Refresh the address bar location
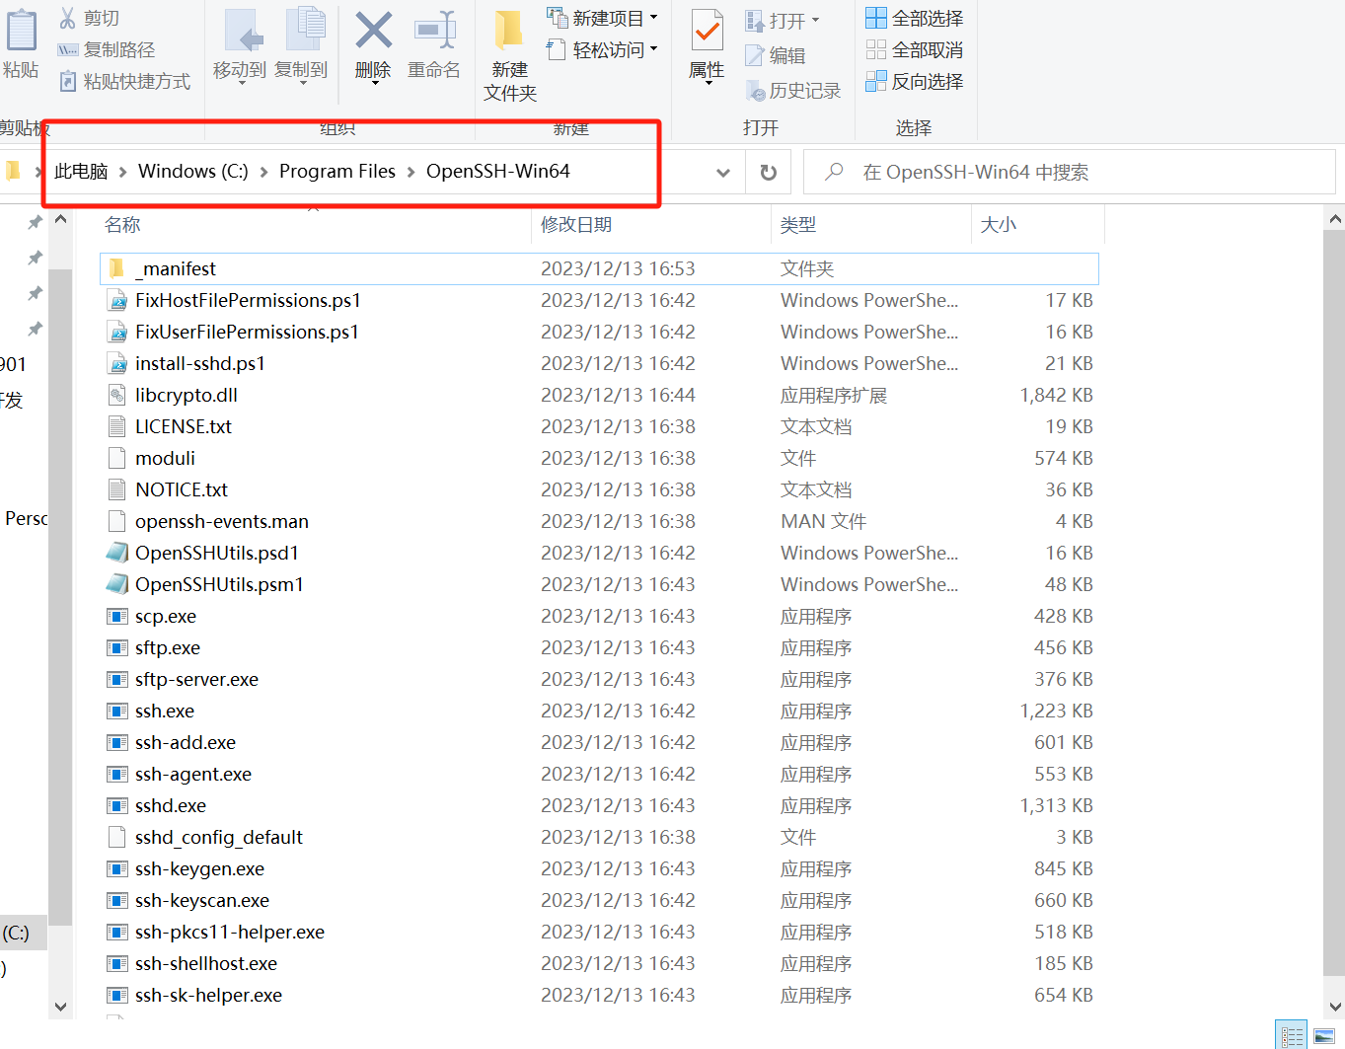Image resolution: width=1345 pixels, height=1049 pixels. tap(768, 173)
